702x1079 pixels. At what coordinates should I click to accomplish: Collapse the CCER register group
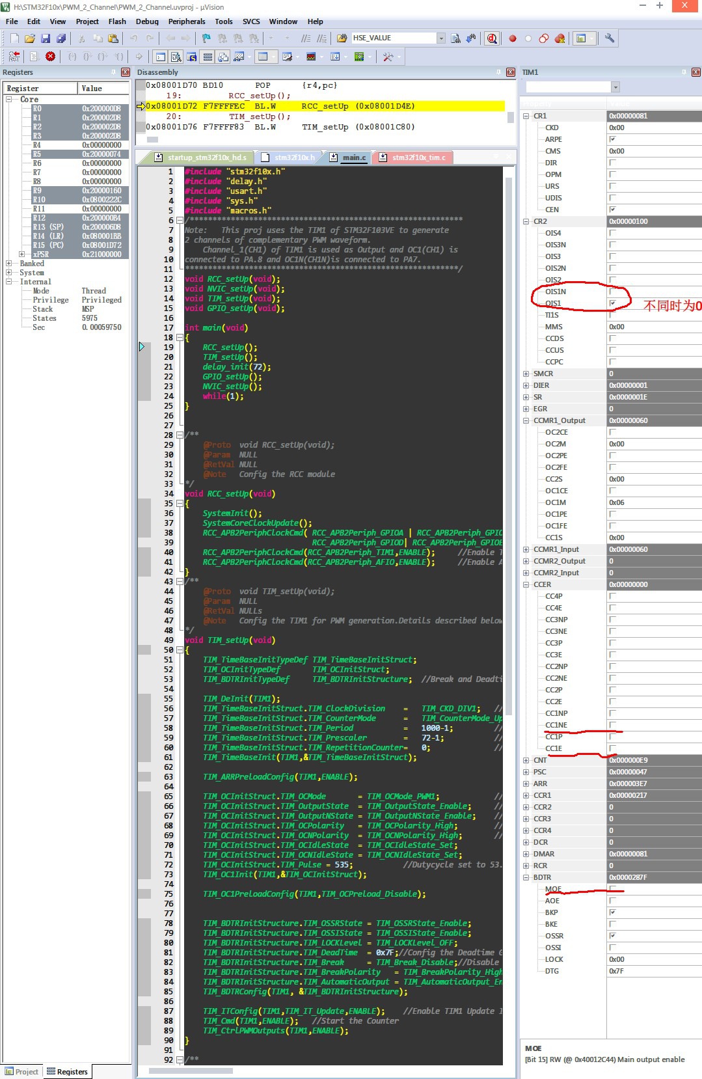point(526,584)
